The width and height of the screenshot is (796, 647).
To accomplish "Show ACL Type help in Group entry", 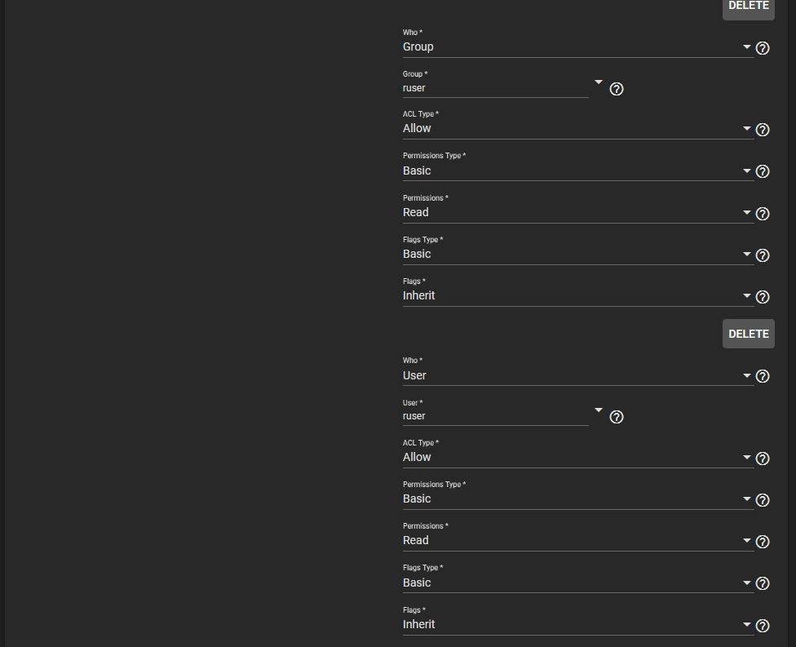I will [763, 130].
